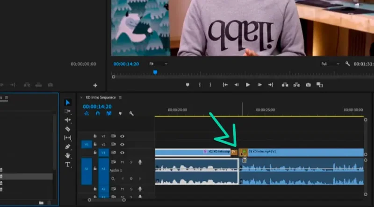Switch to the Hand tool
This screenshot has height=207, width=374.
pos(68,155)
